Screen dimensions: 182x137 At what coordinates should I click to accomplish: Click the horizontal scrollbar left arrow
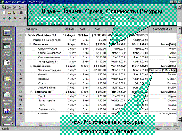(18, 124)
